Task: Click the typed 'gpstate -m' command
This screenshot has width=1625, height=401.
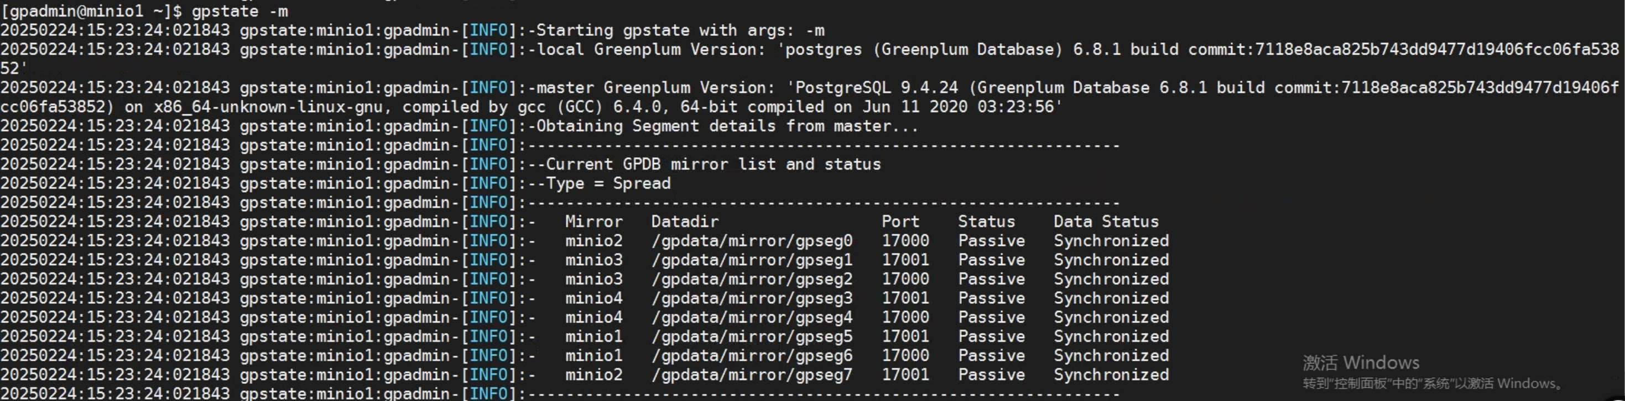Action: point(239,12)
